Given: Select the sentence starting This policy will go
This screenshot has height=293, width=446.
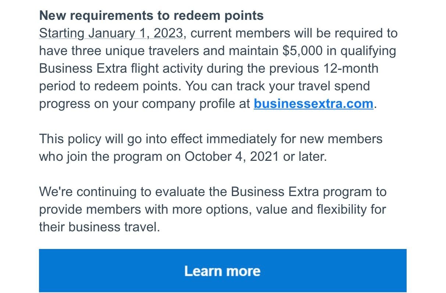Looking at the screenshot, I should (211, 148).
